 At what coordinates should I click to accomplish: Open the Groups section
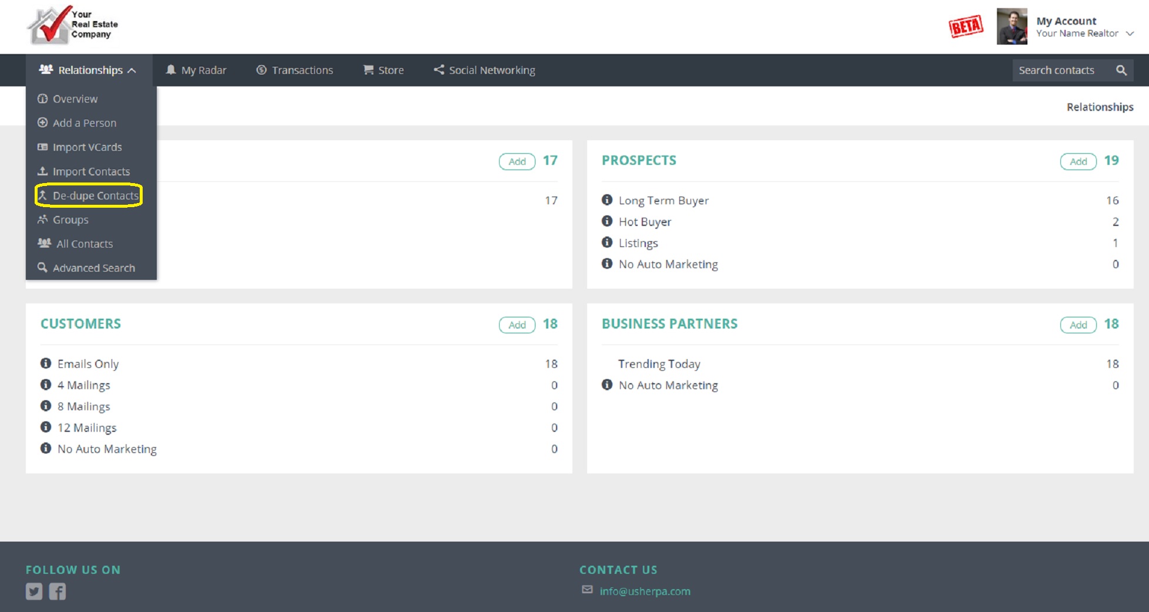coord(70,219)
